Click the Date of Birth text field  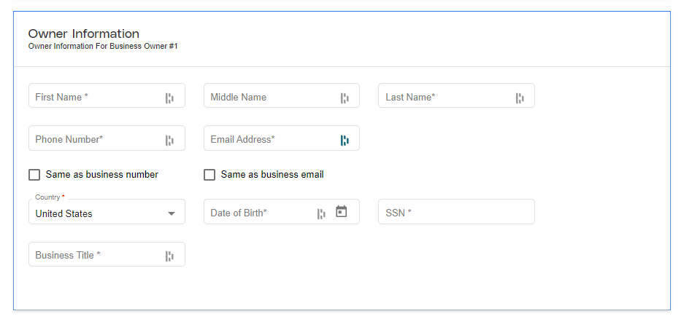click(282, 212)
